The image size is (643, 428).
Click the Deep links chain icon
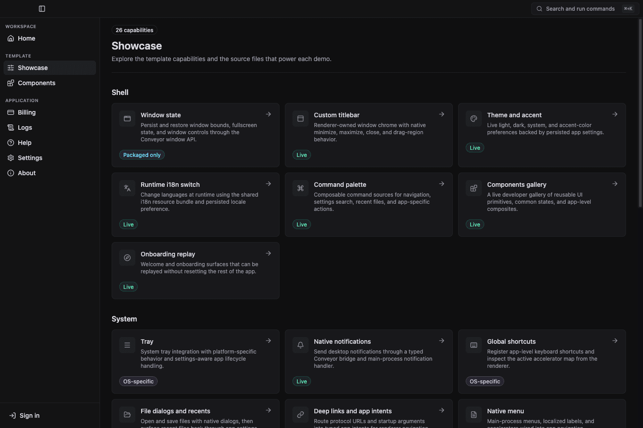click(301, 415)
